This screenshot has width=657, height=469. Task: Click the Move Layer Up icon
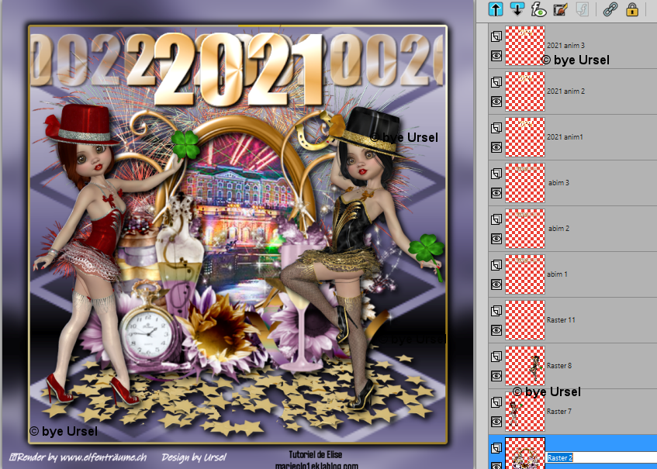pyautogui.click(x=496, y=9)
